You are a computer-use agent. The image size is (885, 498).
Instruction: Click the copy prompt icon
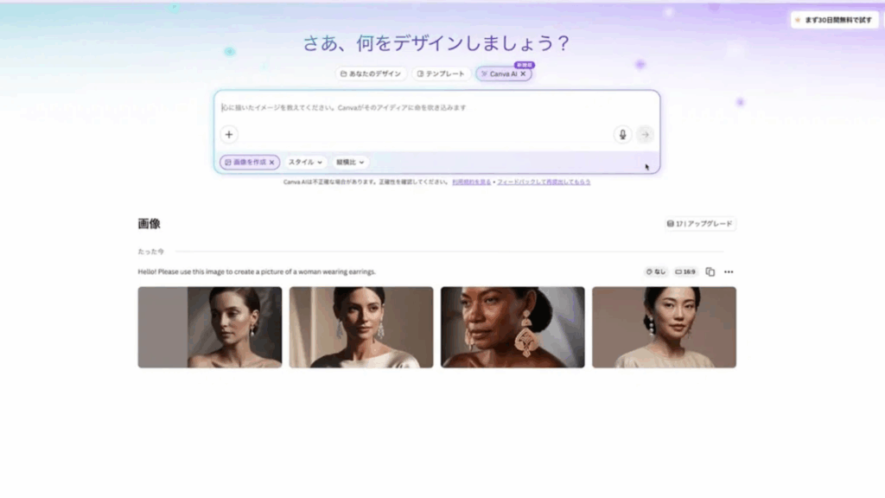click(x=710, y=271)
